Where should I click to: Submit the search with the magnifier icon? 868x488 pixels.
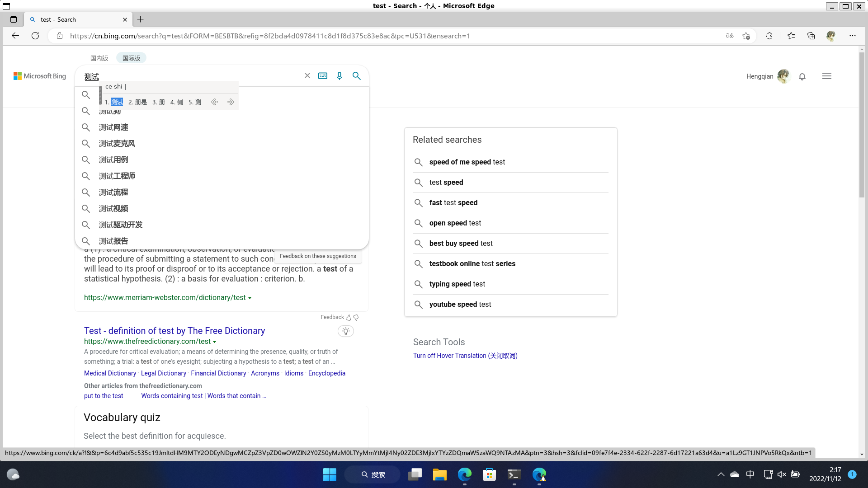click(x=357, y=75)
